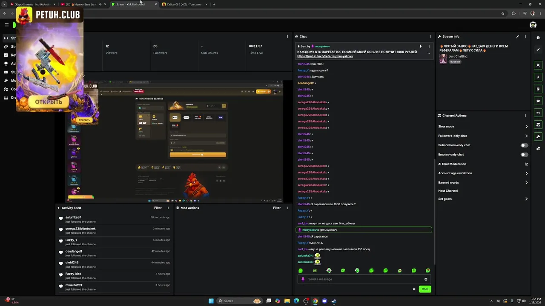Toggle the lightning bolt widget in the right toolbar

538,77
